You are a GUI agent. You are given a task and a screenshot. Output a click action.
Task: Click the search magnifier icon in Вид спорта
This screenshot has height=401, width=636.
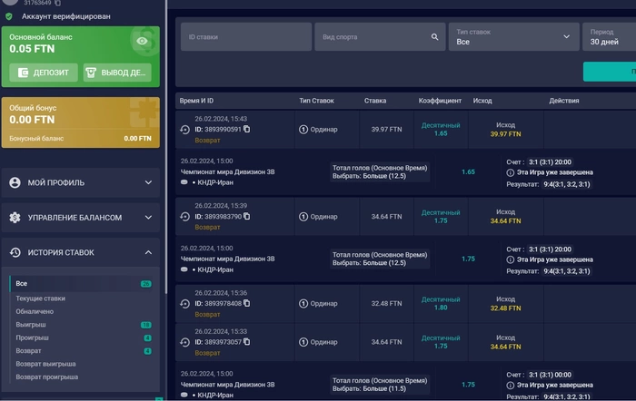coord(434,37)
